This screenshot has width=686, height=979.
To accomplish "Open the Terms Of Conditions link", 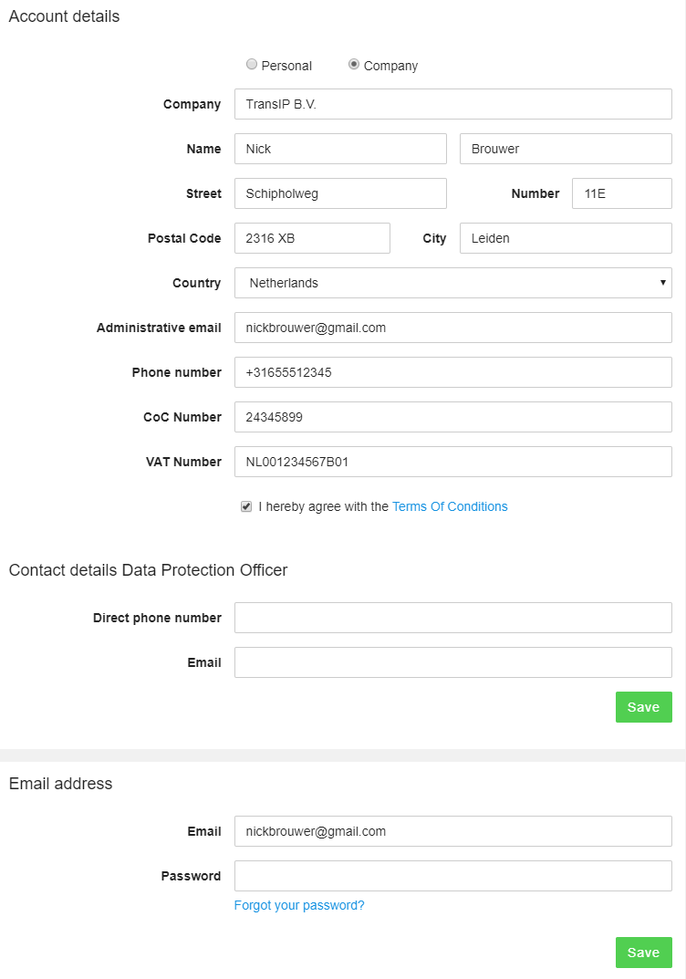I will [x=450, y=506].
